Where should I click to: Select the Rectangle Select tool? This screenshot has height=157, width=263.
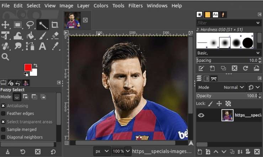[x=18, y=25]
